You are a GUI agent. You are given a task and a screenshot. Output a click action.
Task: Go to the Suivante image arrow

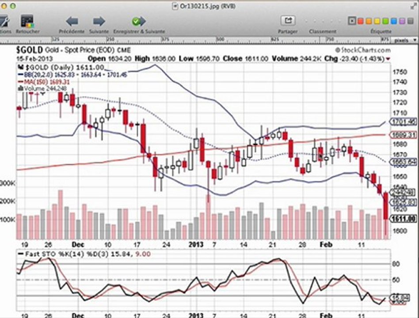click(x=99, y=21)
